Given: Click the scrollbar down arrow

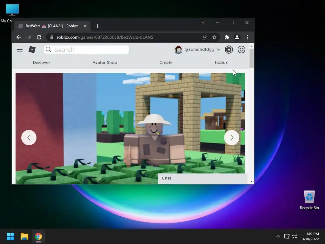Looking at the screenshot, I should (x=251, y=181).
